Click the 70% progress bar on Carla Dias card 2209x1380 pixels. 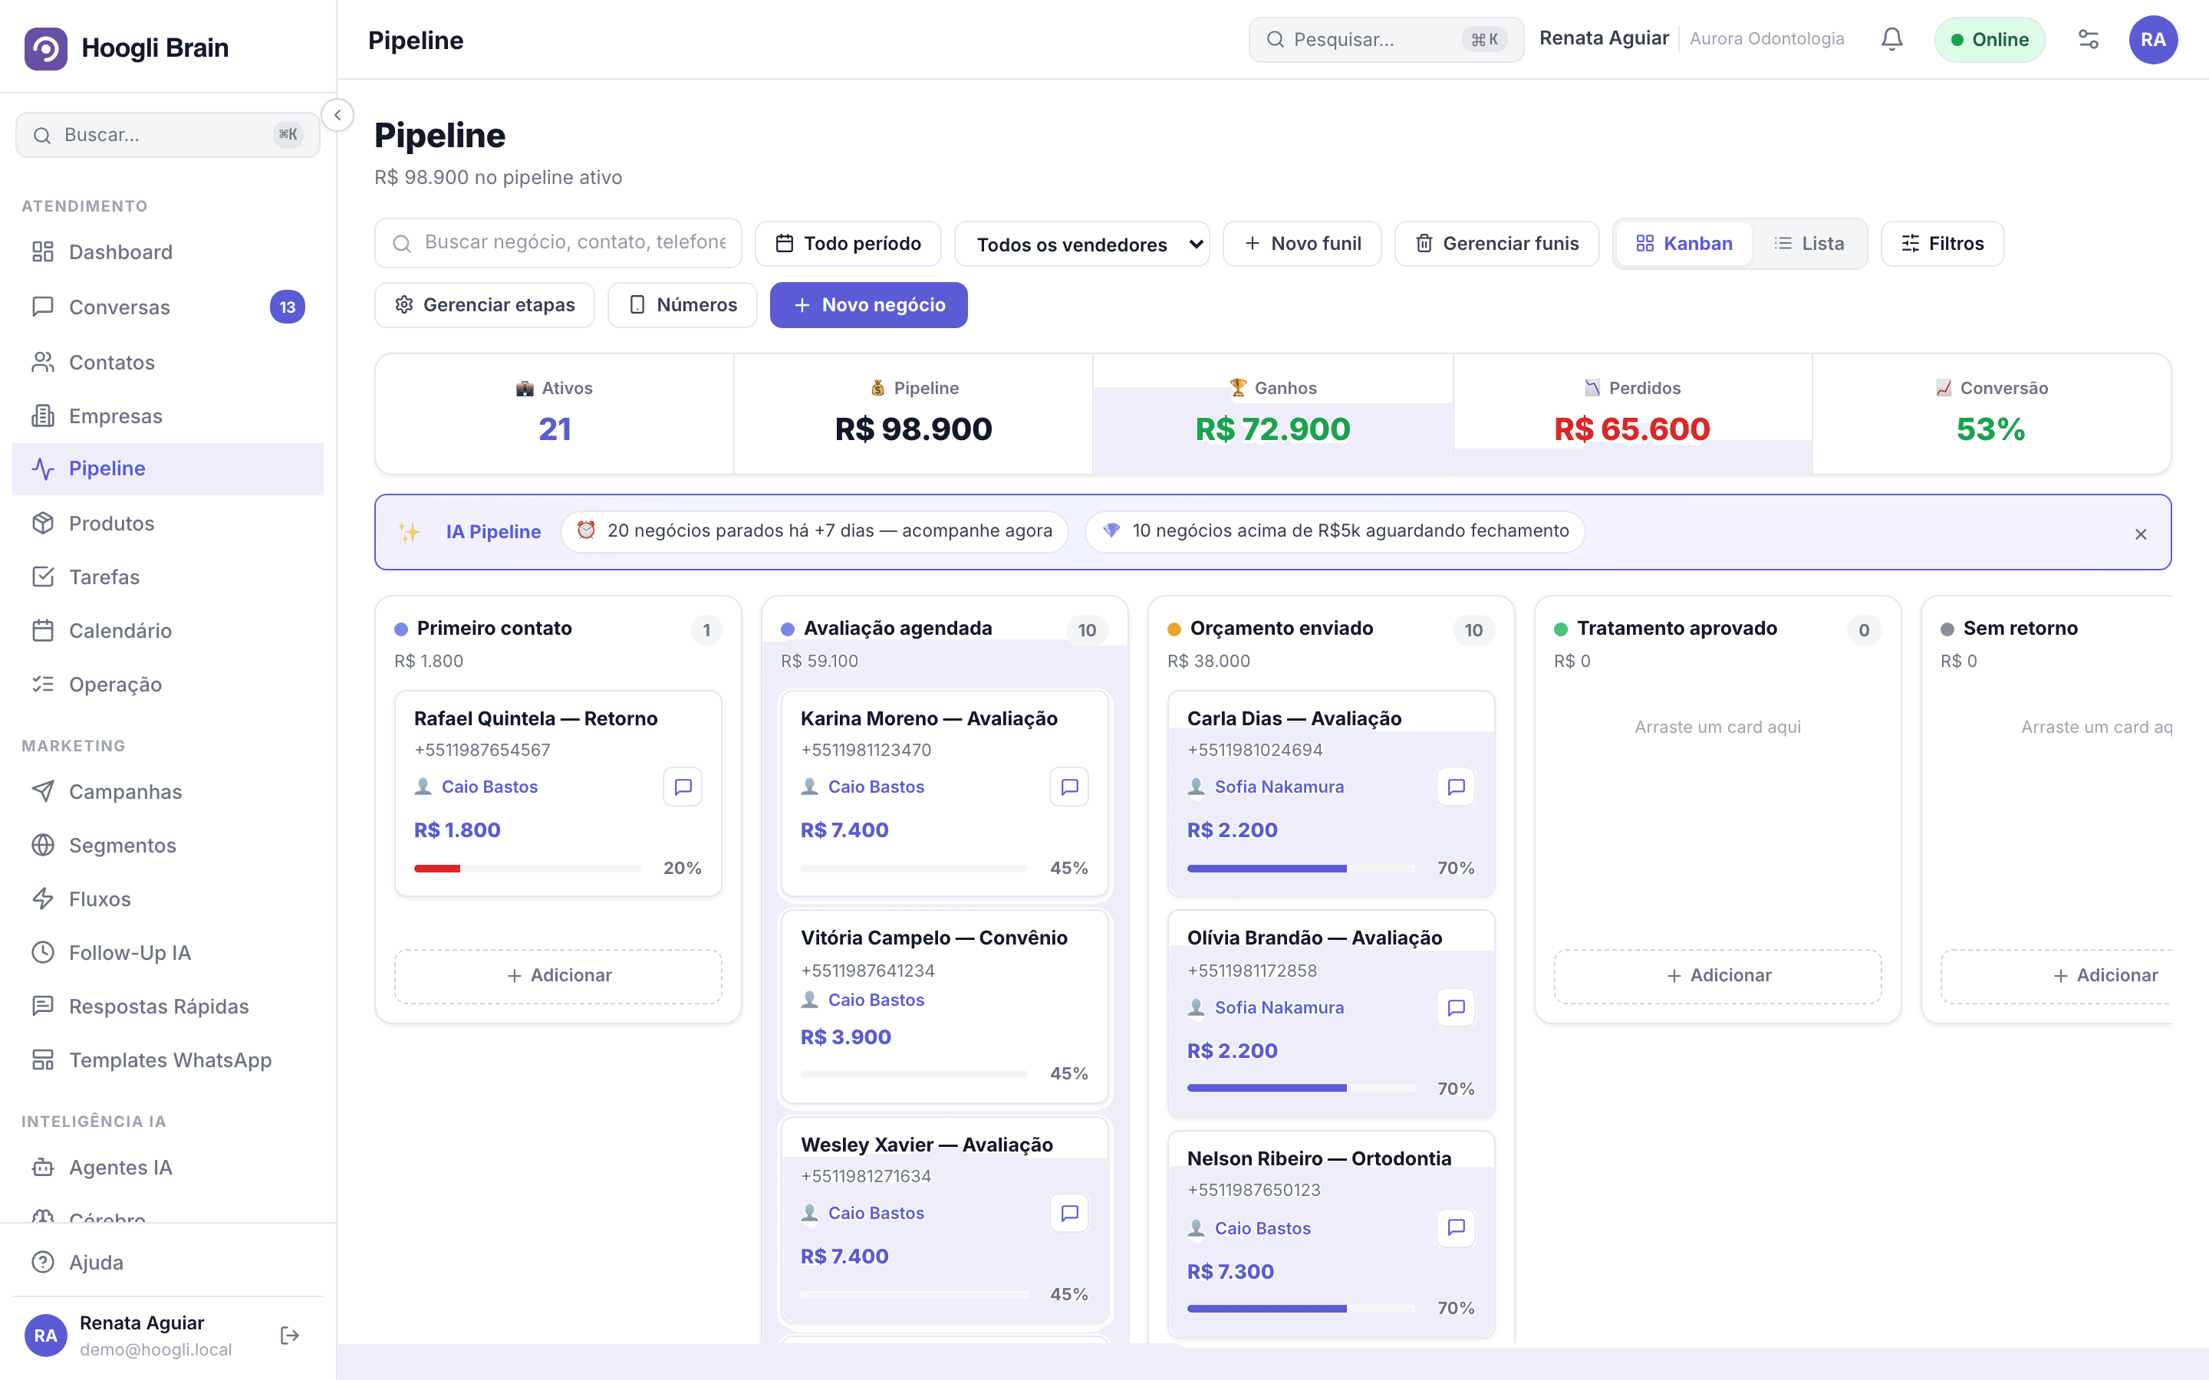1300,869
